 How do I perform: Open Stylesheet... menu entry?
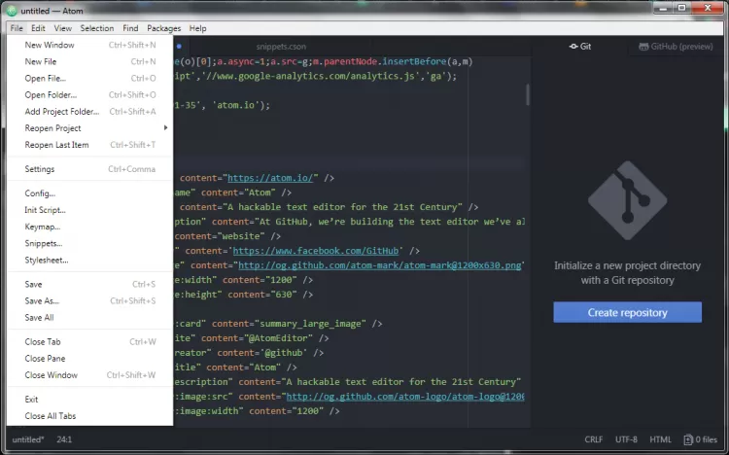pyautogui.click(x=90, y=261)
